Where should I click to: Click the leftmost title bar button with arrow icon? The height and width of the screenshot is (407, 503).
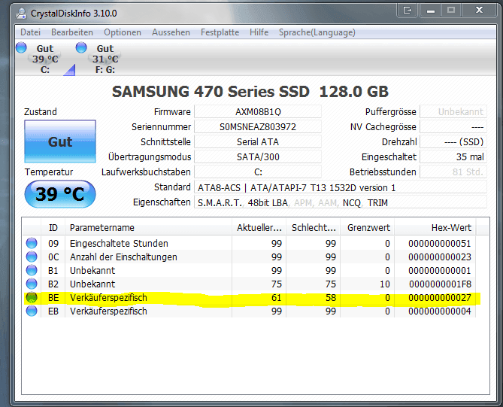(x=408, y=11)
